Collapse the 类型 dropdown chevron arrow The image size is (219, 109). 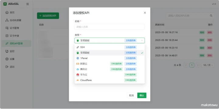coord(142,41)
